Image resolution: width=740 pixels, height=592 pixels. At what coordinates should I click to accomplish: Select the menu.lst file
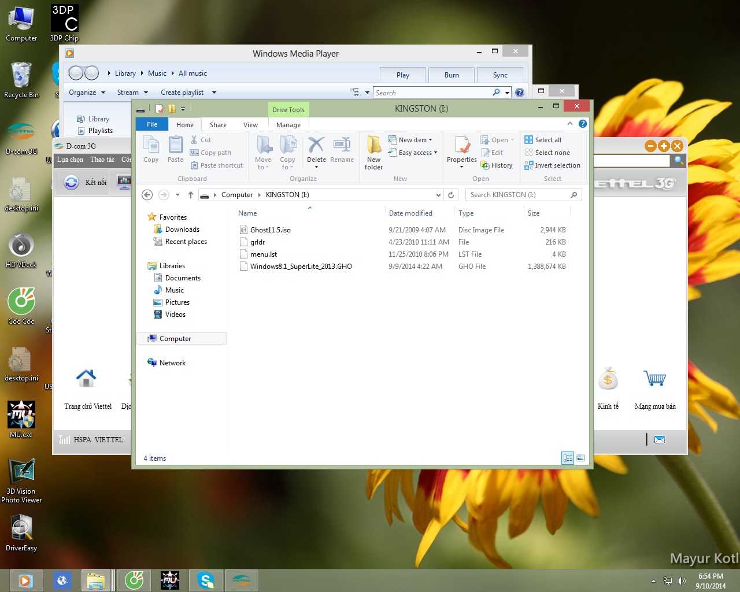pyautogui.click(x=264, y=254)
